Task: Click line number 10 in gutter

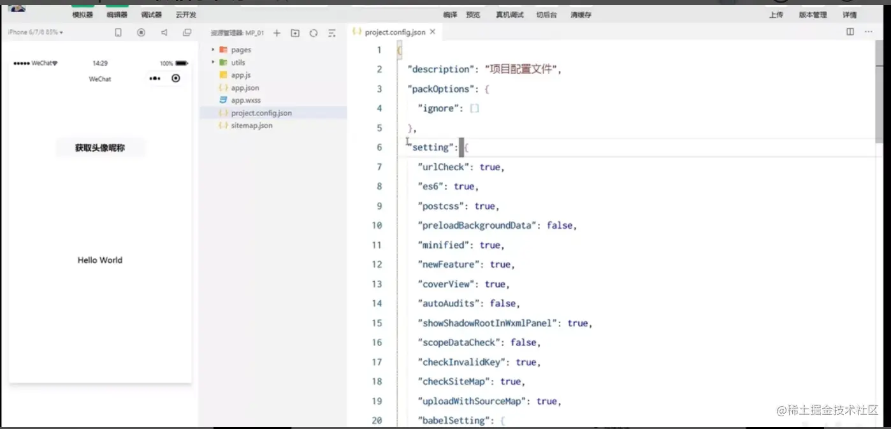Action: click(x=377, y=225)
